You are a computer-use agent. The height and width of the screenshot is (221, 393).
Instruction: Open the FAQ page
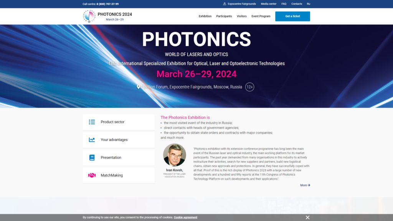[x=284, y=4]
